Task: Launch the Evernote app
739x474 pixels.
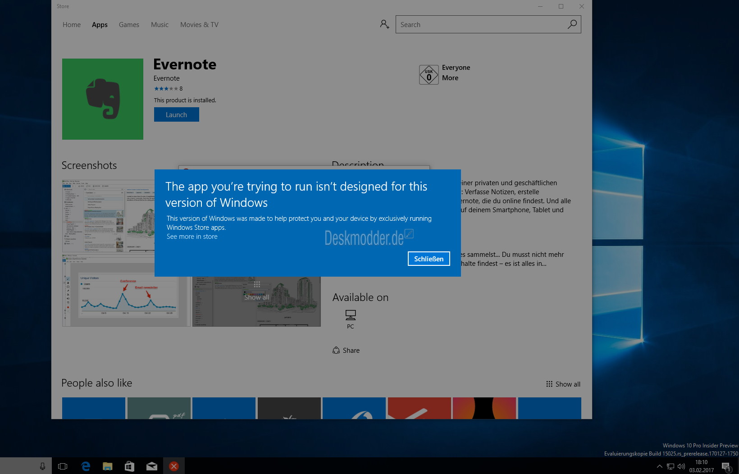Action: [x=176, y=114]
